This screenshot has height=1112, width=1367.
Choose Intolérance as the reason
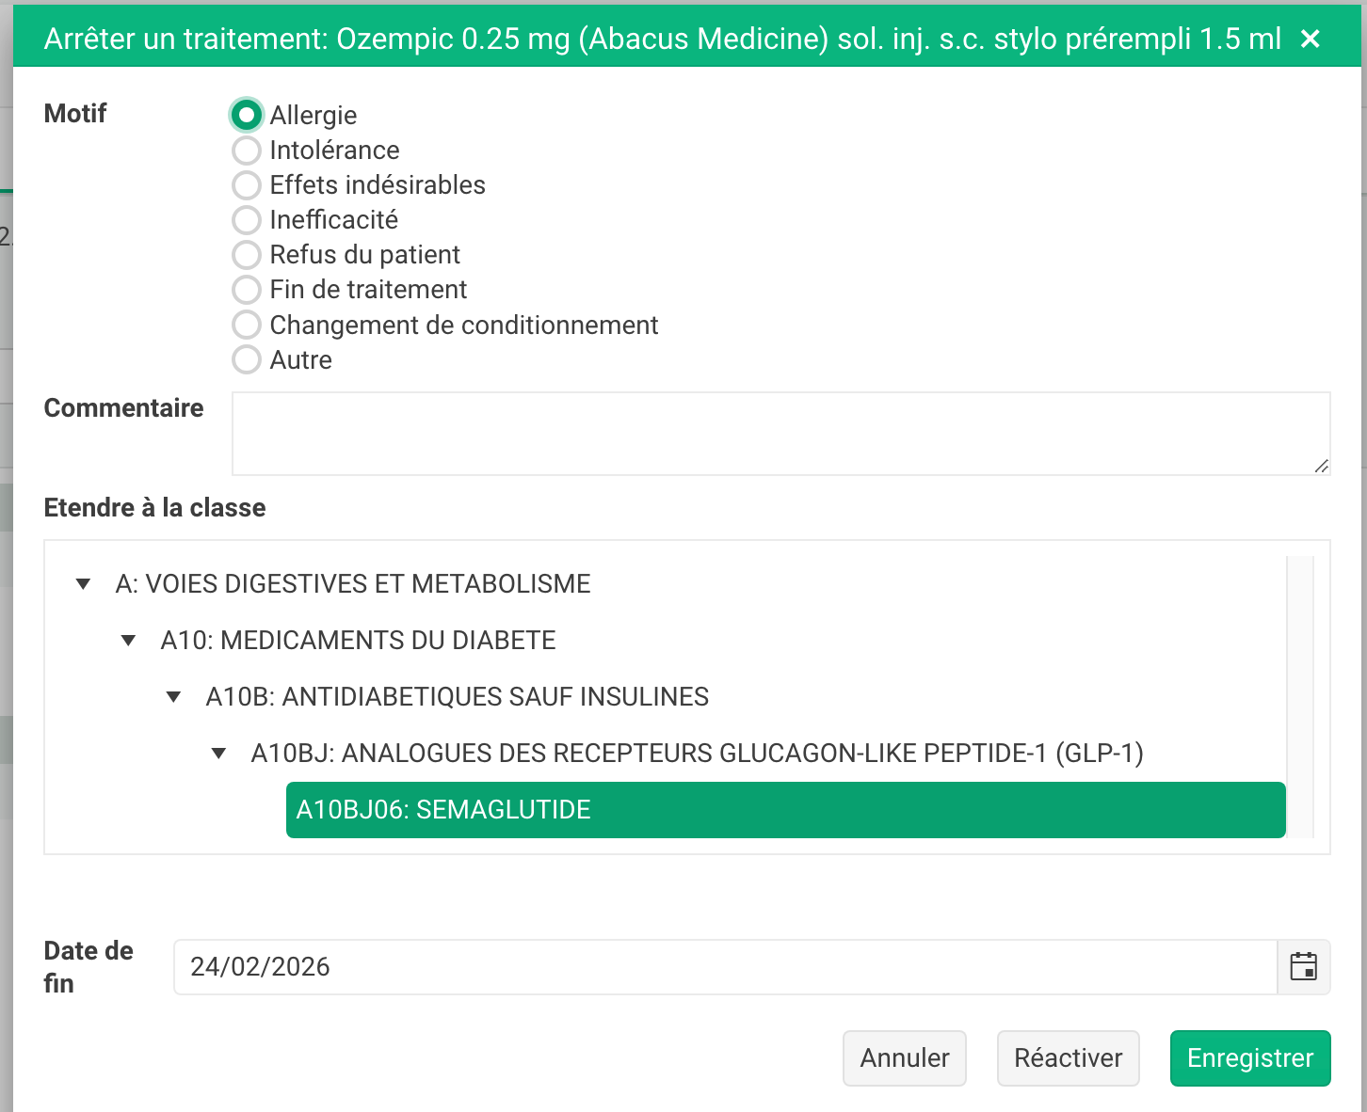(x=247, y=151)
